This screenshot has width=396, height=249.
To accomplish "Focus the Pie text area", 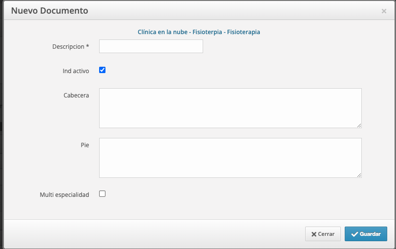I will 230,158.
